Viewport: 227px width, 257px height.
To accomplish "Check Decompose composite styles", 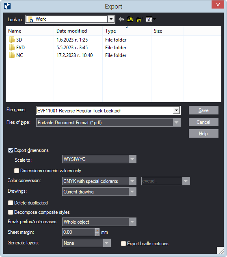I will click(x=11, y=212).
